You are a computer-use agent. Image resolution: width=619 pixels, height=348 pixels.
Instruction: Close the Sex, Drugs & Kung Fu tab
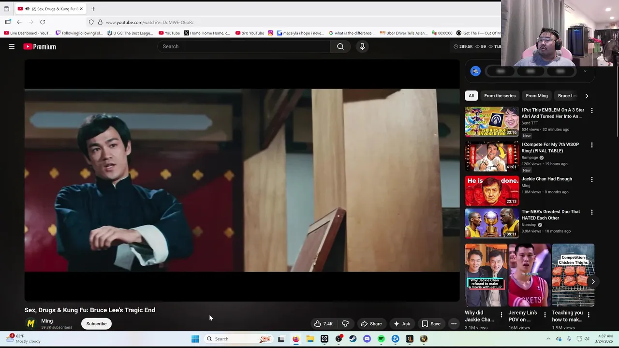click(x=81, y=9)
